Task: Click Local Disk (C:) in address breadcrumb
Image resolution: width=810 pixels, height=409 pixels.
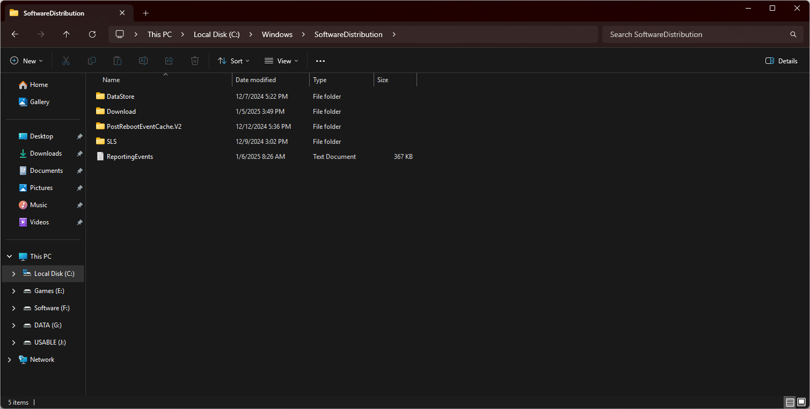Action: pyautogui.click(x=217, y=34)
